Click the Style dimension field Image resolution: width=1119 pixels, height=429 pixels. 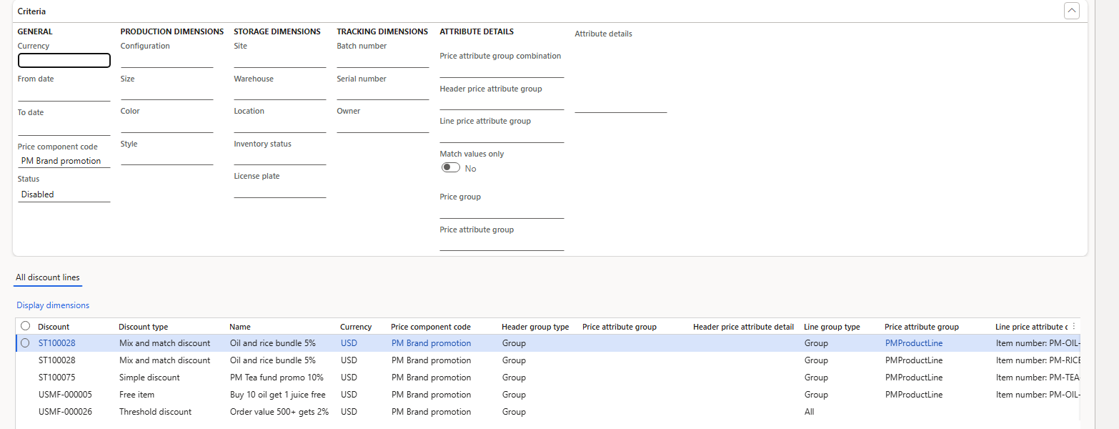point(167,158)
